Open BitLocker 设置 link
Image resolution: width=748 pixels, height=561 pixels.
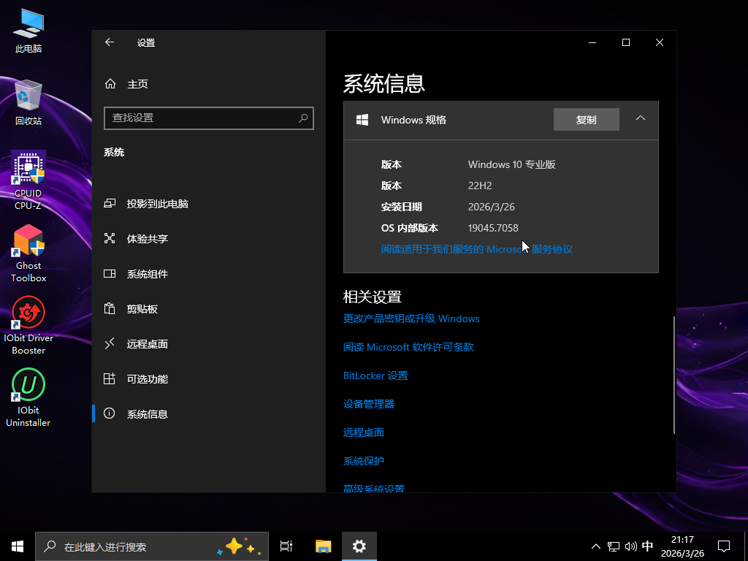coord(375,375)
